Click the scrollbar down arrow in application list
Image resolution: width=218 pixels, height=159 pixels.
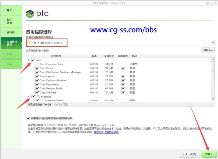coord(213,100)
